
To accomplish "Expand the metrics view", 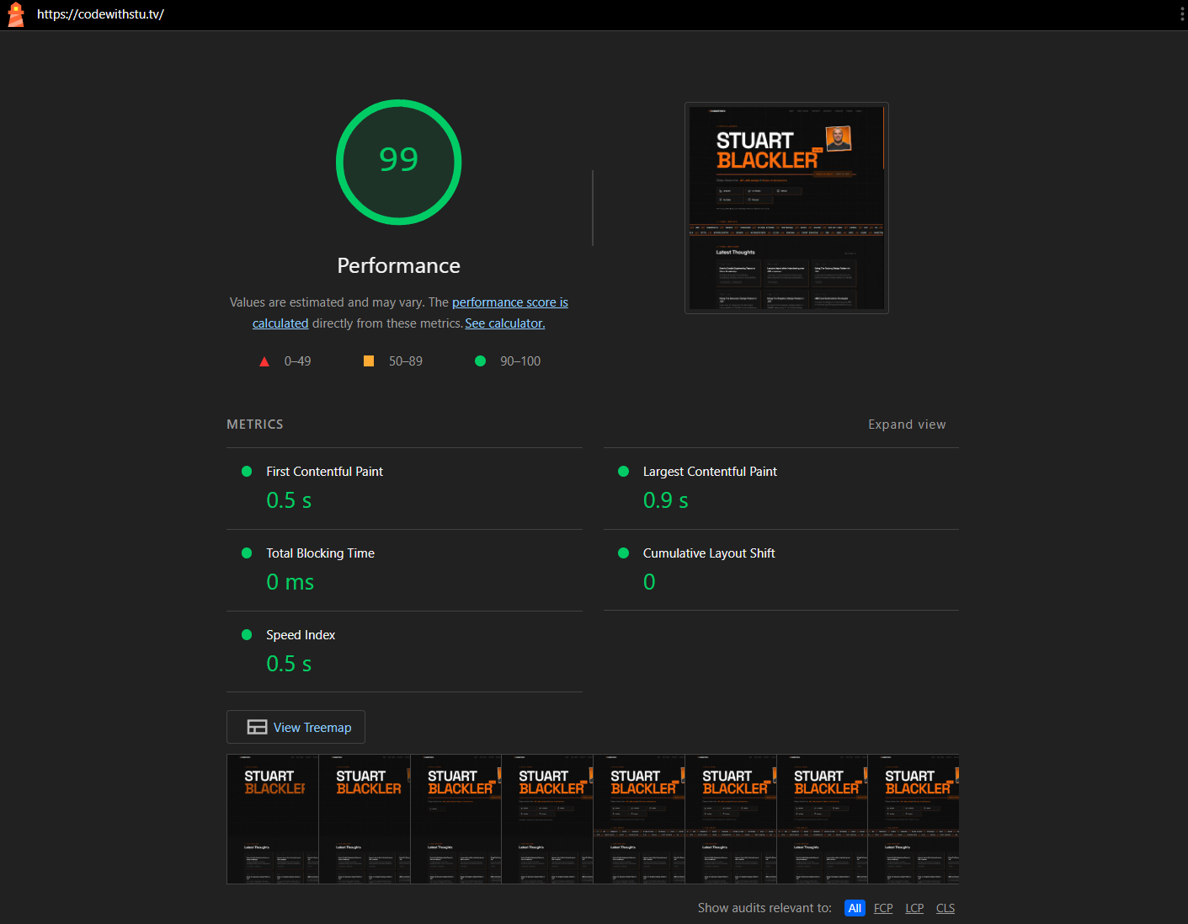I will (907, 424).
